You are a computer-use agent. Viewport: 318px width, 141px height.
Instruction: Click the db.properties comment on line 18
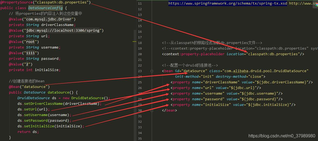click(212, 43)
